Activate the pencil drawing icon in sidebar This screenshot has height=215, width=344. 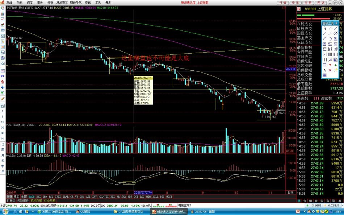click(x=3, y=99)
